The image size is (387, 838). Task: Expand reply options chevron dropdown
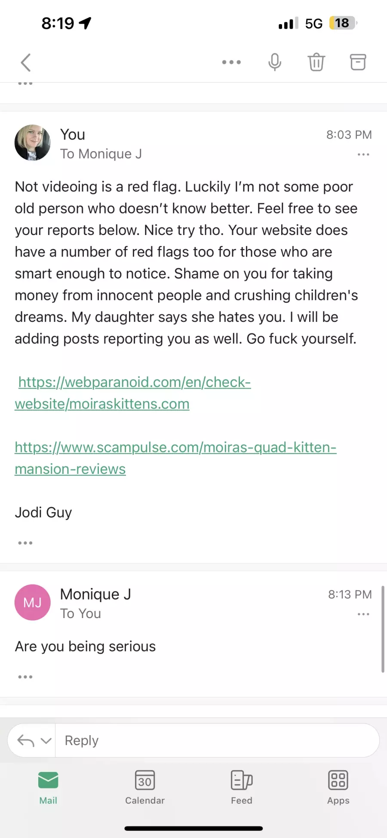coord(46,741)
